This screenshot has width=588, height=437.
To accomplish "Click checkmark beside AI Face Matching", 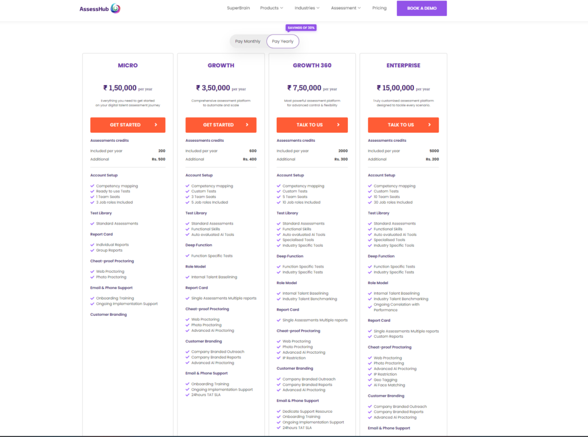I will [x=370, y=385].
